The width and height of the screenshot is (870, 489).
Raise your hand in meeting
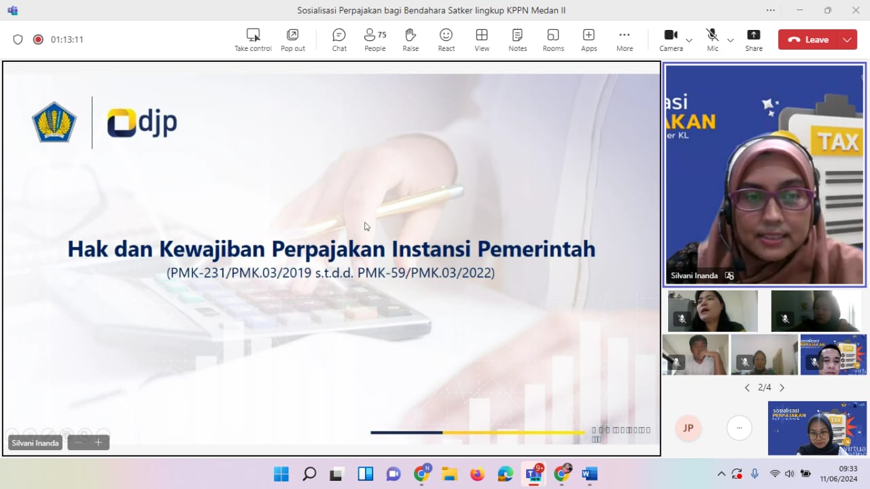(x=411, y=39)
